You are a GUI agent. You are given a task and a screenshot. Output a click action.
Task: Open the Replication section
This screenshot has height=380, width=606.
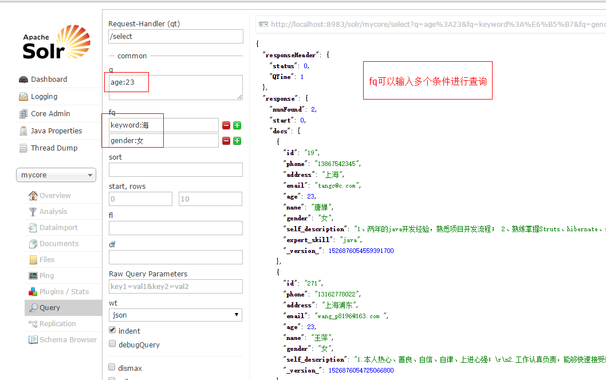coord(58,323)
